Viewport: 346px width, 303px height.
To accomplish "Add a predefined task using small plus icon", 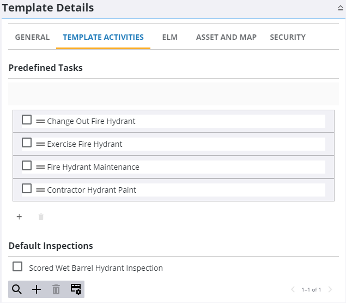I will [19, 217].
